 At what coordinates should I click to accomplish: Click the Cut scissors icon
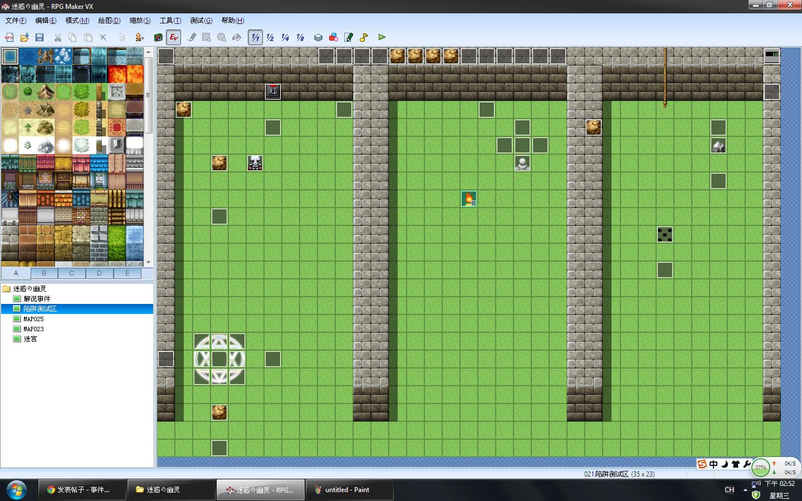pyautogui.click(x=57, y=37)
